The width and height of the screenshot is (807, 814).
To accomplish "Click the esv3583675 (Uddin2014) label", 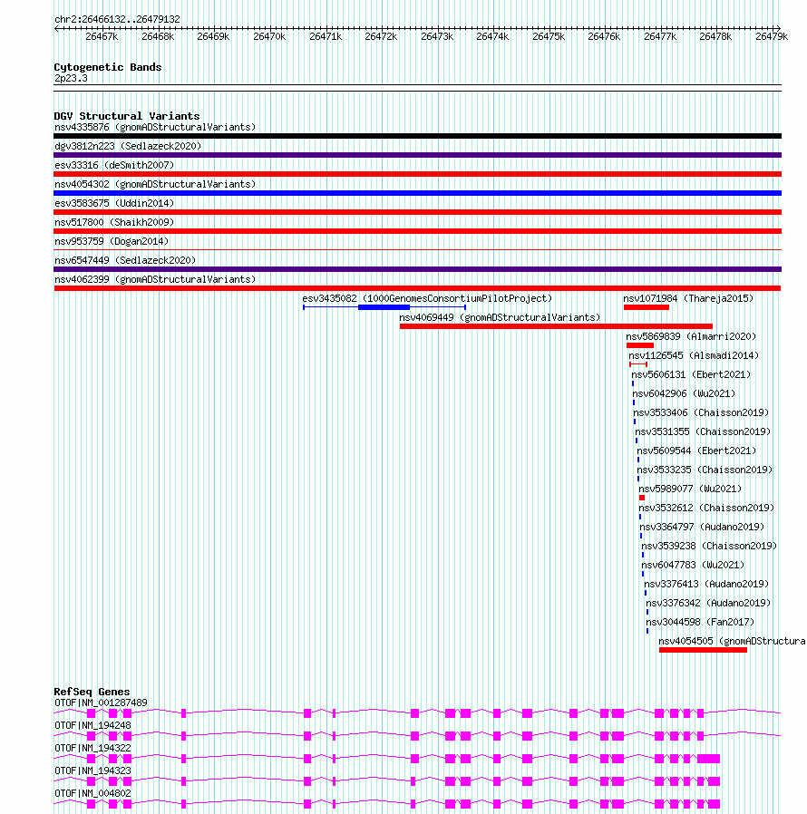I will tap(114, 203).
